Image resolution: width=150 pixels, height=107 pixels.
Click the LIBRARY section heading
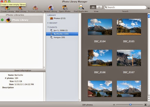[52, 15]
